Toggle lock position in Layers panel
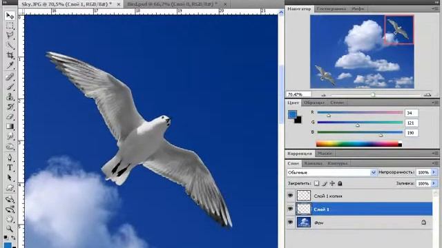The height and width of the screenshot is (248, 442). click(x=332, y=183)
